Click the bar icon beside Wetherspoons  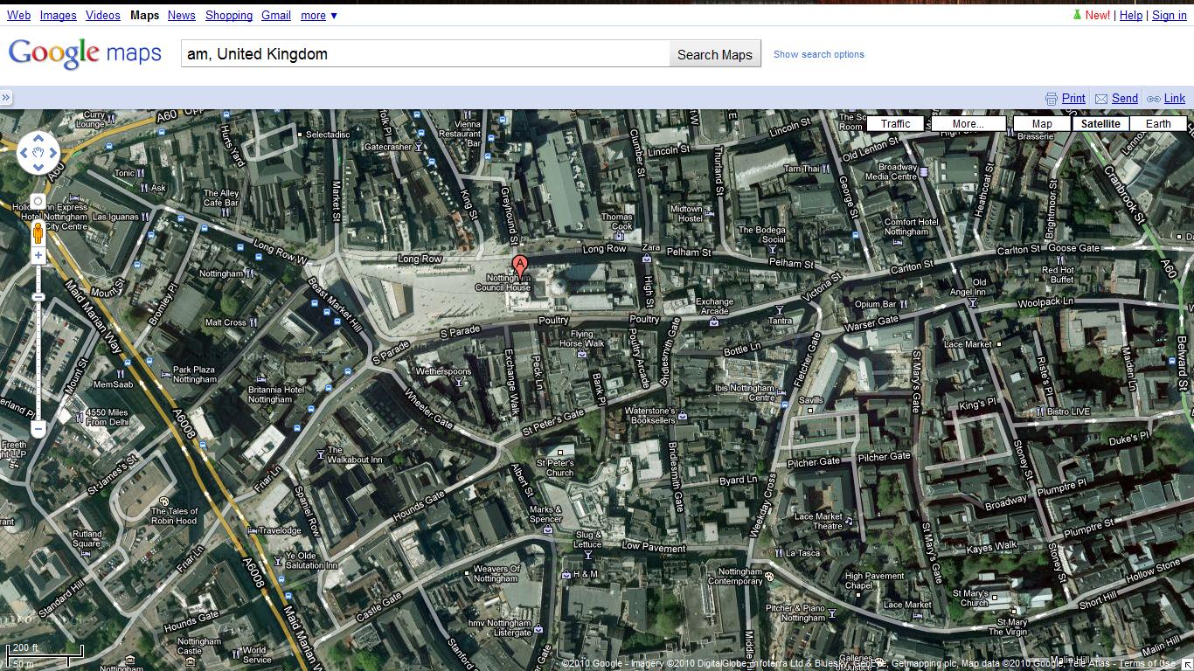pos(459,382)
